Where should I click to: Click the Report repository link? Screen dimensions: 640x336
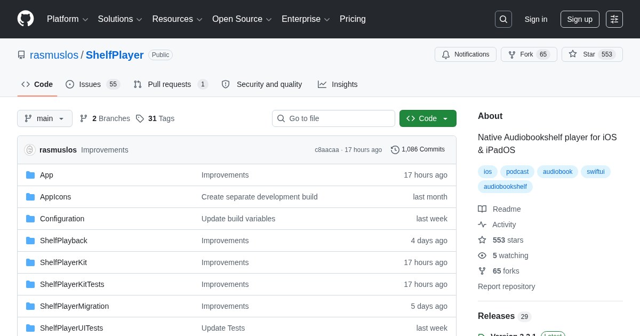(506, 286)
